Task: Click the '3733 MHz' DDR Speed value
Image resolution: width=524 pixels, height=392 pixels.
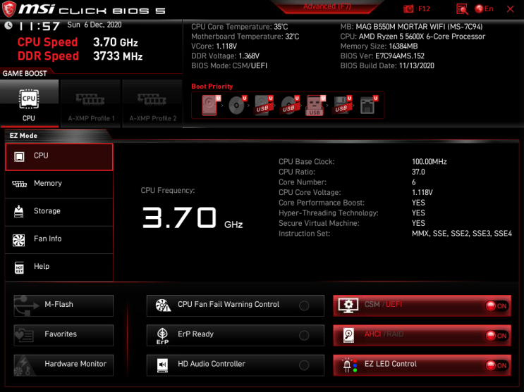Action: (118, 56)
